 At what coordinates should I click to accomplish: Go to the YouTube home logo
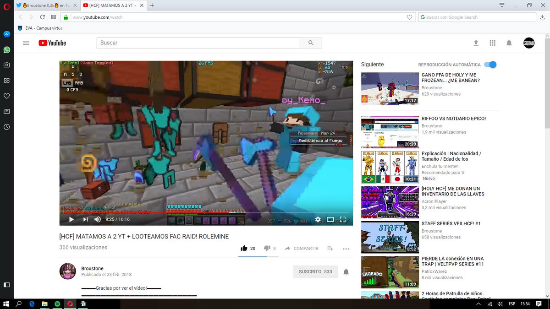point(52,43)
